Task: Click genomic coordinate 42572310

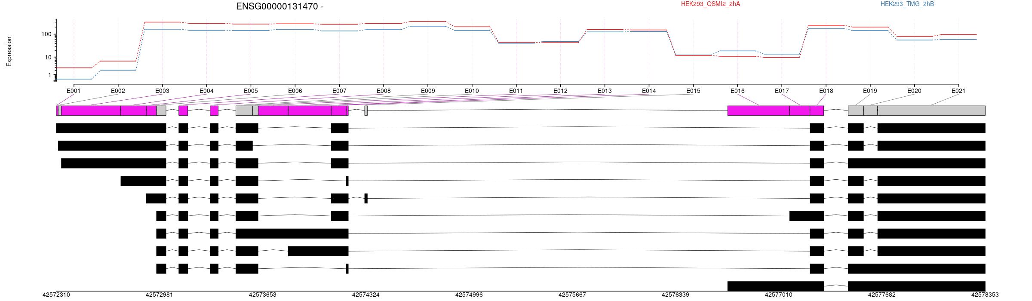Action: pyautogui.click(x=56, y=295)
